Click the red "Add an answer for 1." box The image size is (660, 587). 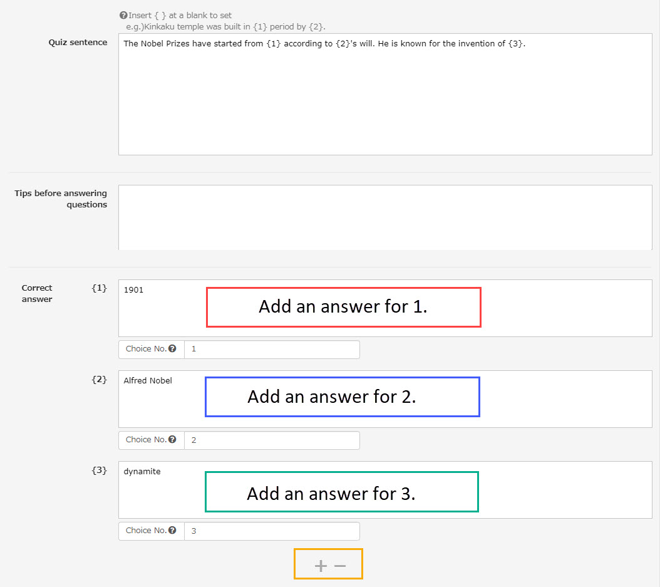(x=343, y=307)
